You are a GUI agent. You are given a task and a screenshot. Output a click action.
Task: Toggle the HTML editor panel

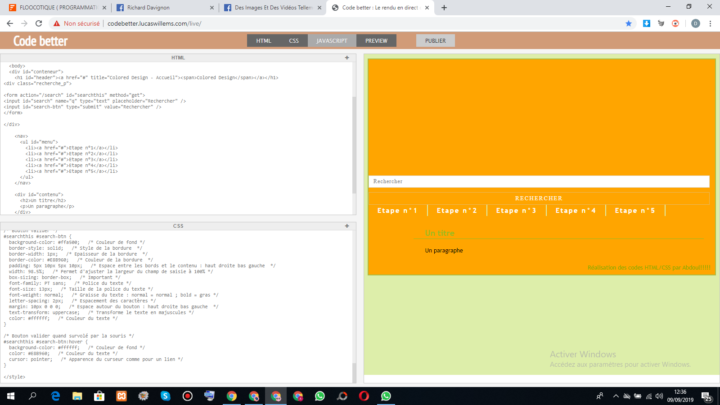tap(264, 40)
